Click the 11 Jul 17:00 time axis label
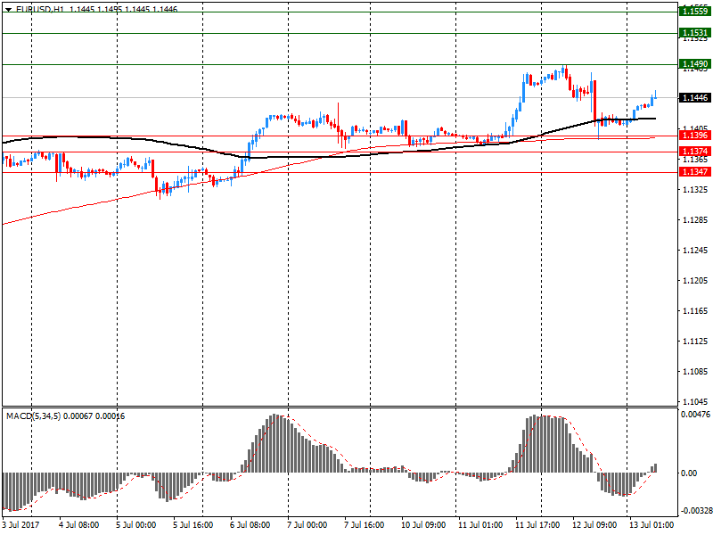This screenshot has height=535, width=713. [x=537, y=524]
